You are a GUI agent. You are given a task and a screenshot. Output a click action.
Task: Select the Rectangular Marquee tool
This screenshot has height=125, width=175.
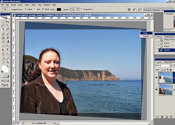(3, 22)
